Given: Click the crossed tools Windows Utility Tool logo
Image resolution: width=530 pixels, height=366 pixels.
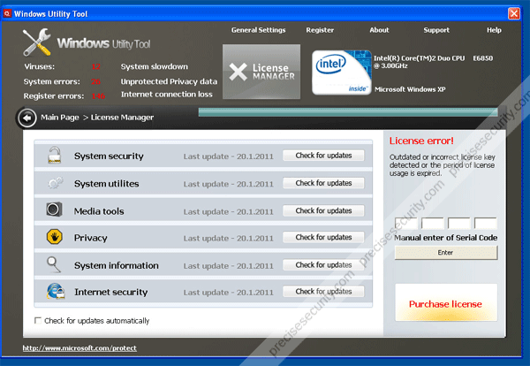Looking at the screenshot, I should [36, 42].
